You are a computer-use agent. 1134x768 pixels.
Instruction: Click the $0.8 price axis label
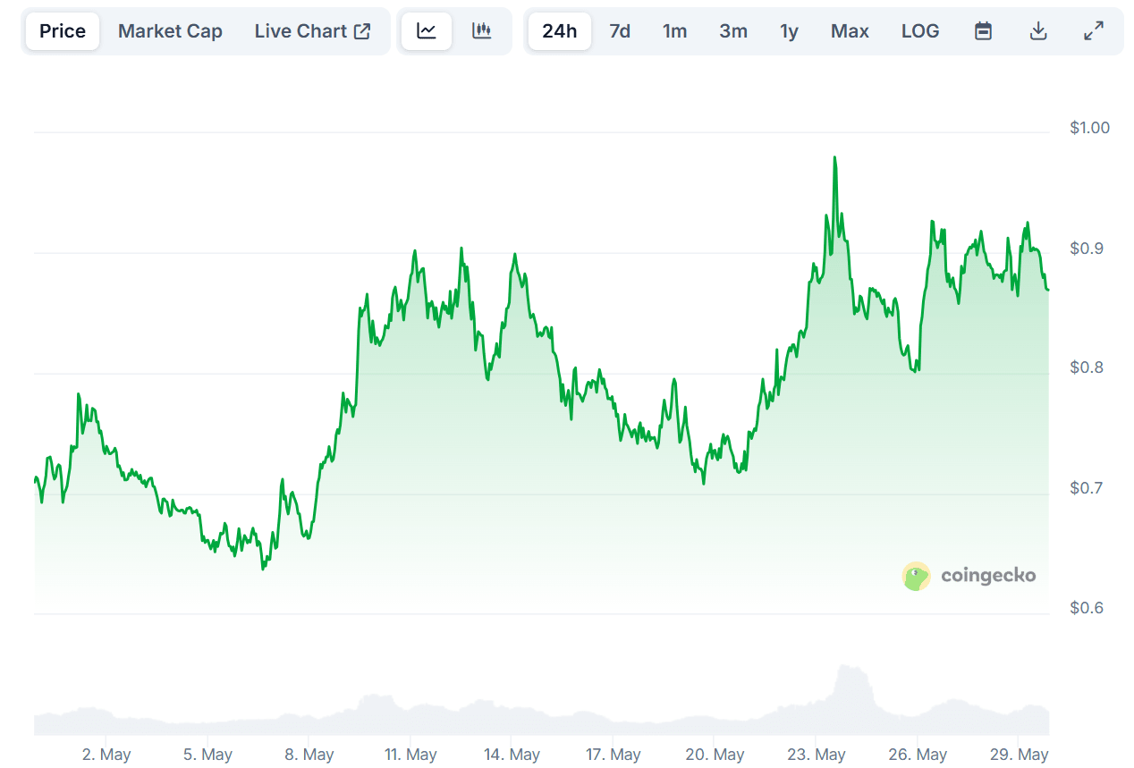point(1086,367)
